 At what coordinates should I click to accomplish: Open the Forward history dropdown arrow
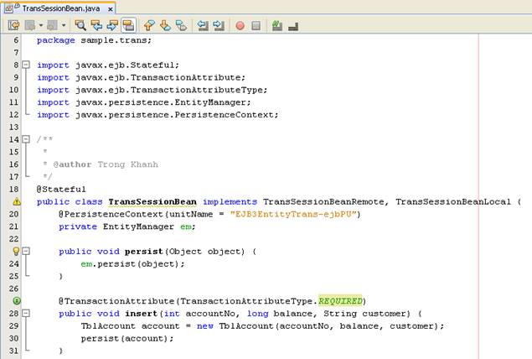(64, 25)
